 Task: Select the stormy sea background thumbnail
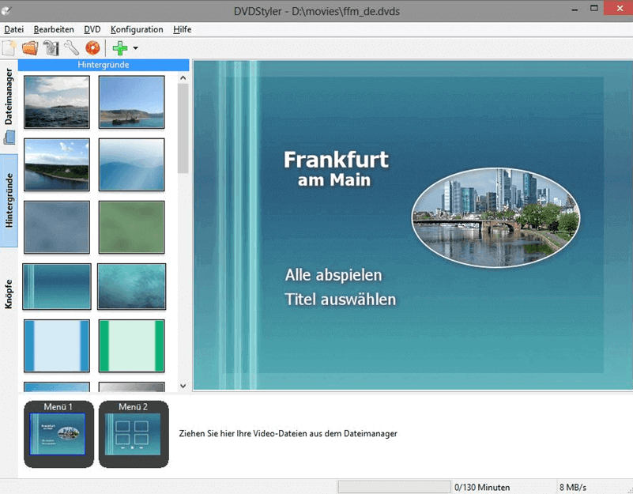[57, 102]
